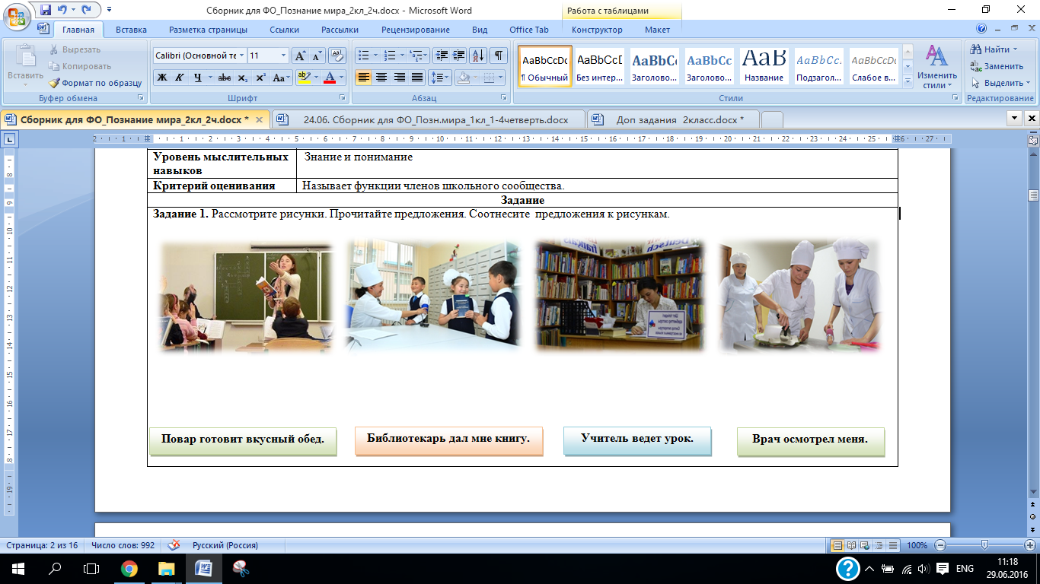1040x584 pixels.
Task: Switch to Print Layout view in status bar
Action: pos(838,545)
